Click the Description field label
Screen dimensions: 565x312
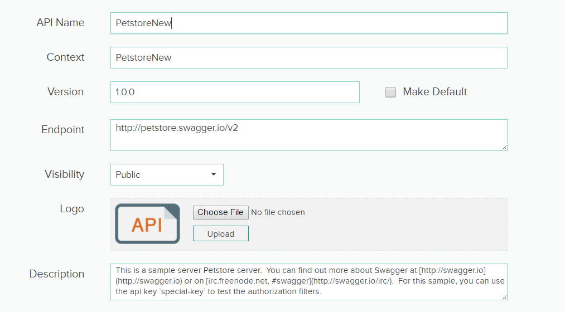click(57, 274)
